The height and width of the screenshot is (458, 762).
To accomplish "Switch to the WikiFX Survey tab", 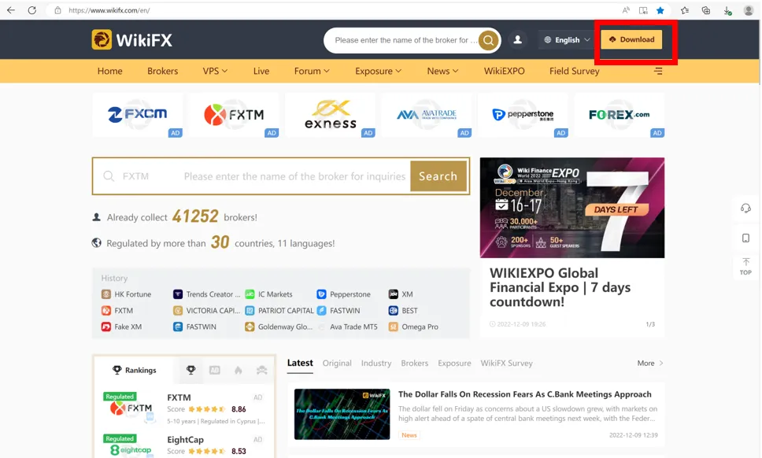I will click(x=506, y=363).
